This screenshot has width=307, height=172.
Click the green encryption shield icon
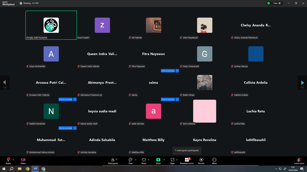point(269,3)
